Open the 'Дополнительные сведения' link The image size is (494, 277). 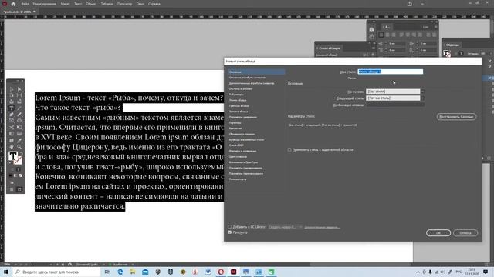click(322, 227)
